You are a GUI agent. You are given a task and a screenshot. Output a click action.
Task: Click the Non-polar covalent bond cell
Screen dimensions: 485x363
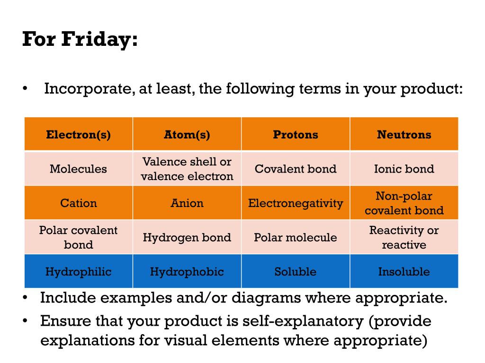[404, 203]
